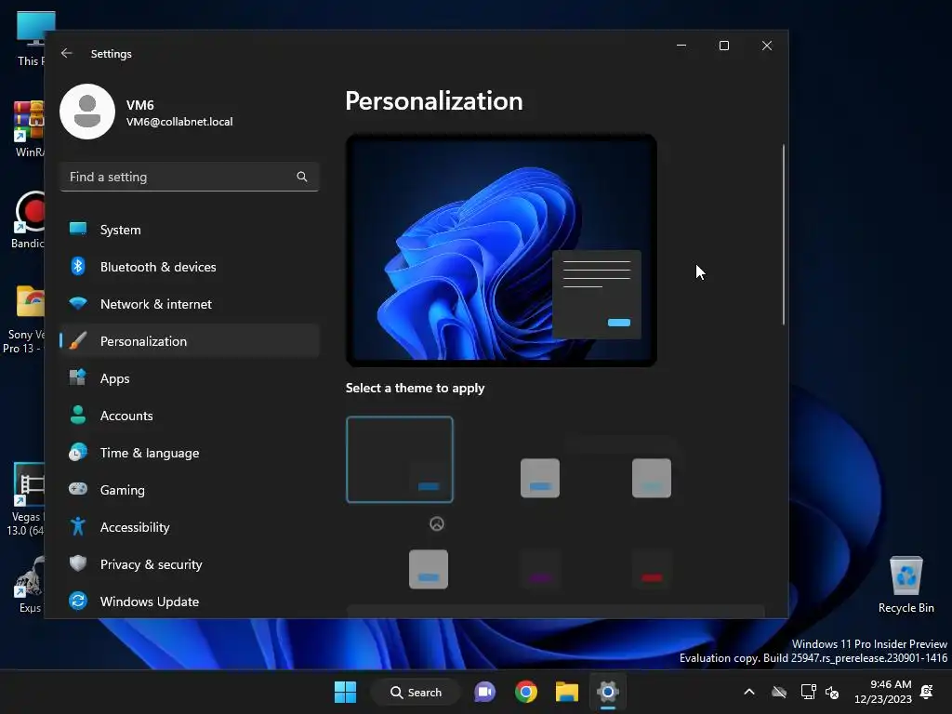Viewport: 952px width, 714px height.
Task: Go to Privacy & security settings
Action: coord(190,564)
